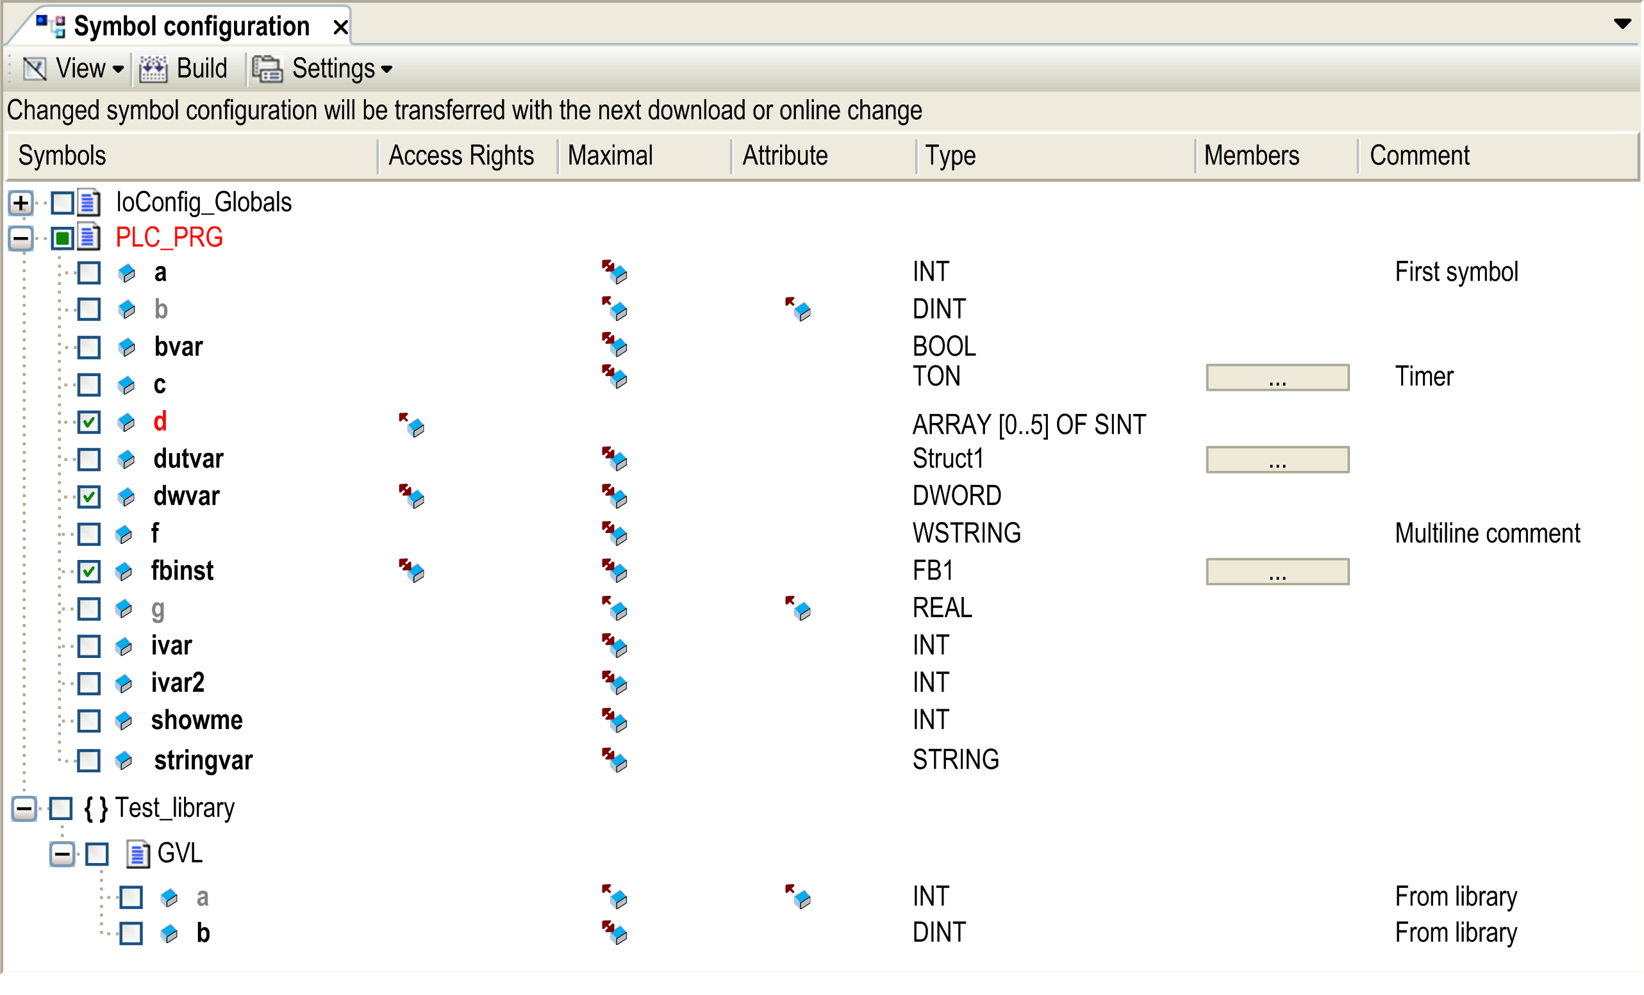Image resolution: width=1644 pixels, height=995 pixels.
Task: Collapse the PLC_PRG node
Action: tap(19, 238)
